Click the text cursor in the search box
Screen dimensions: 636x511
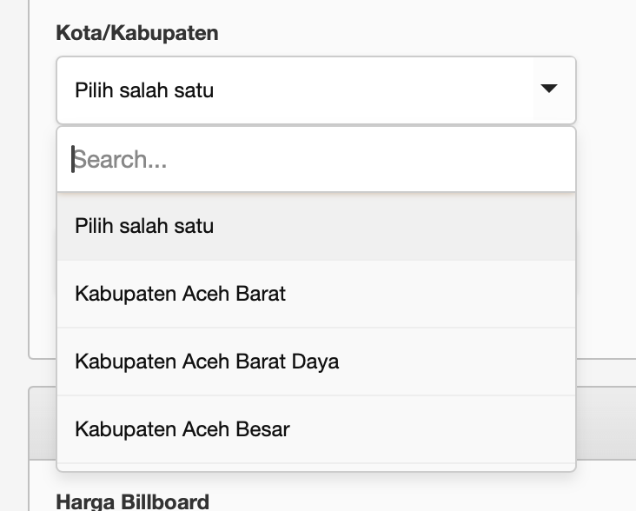pos(73,159)
